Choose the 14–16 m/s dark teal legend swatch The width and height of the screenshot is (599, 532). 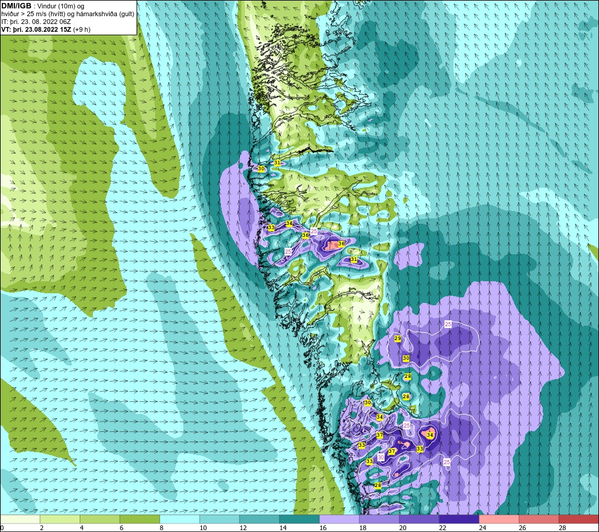(299, 519)
